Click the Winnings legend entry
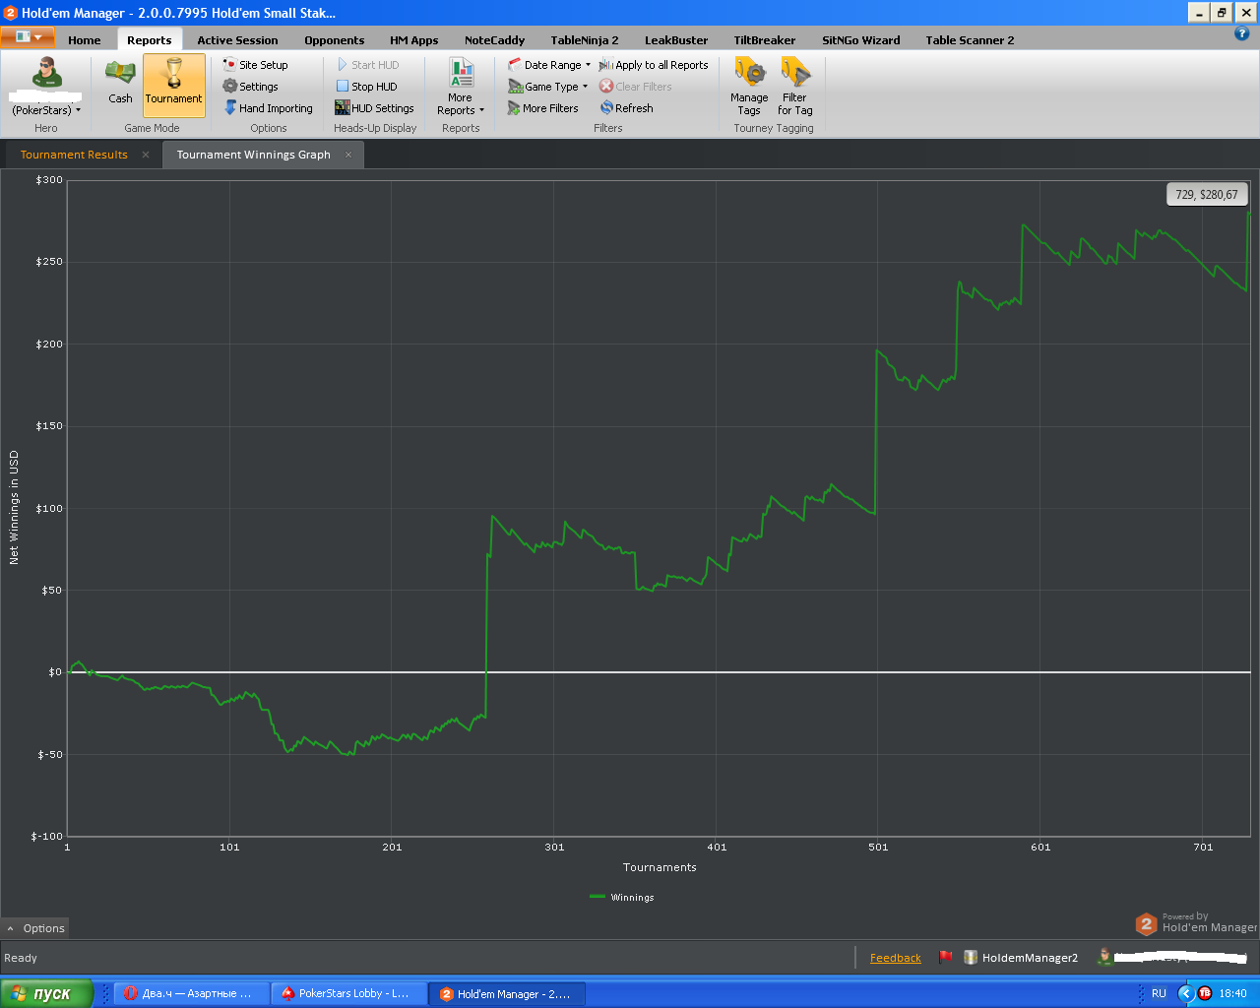 coord(622,897)
